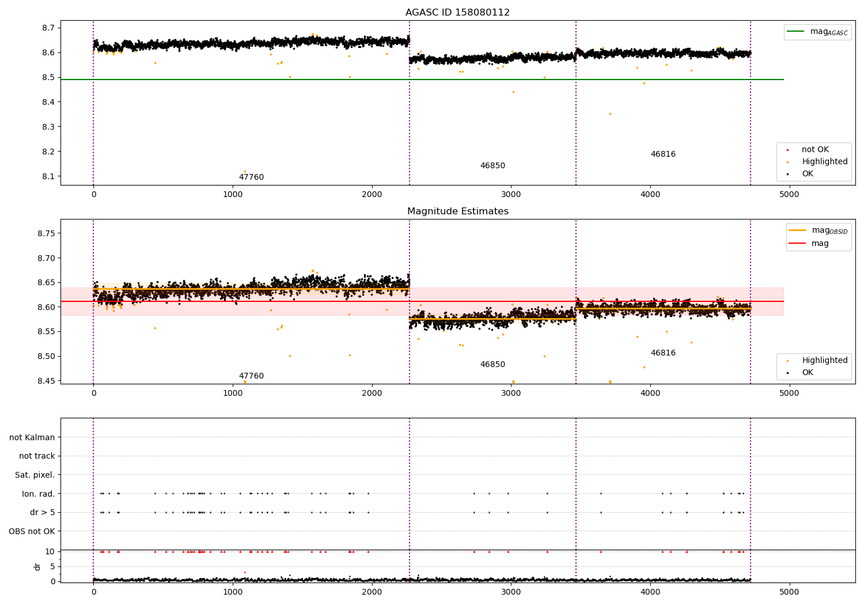Click the 10 tick on the dr axis
Viewport: 864px width, 605px height.
[50, 551]
